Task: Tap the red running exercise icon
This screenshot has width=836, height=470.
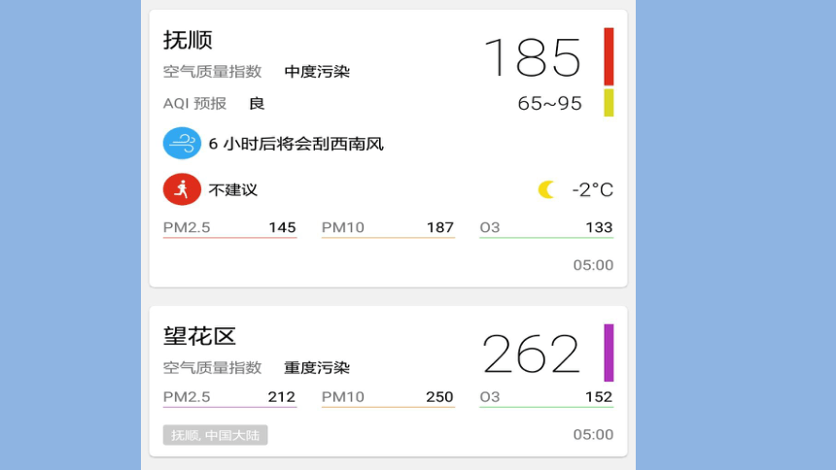Action: pyautogui.click(x=182, y=189)
